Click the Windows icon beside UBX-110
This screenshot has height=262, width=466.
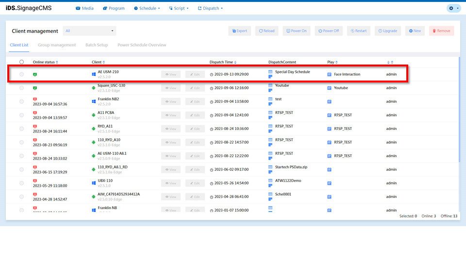(94, 183)
